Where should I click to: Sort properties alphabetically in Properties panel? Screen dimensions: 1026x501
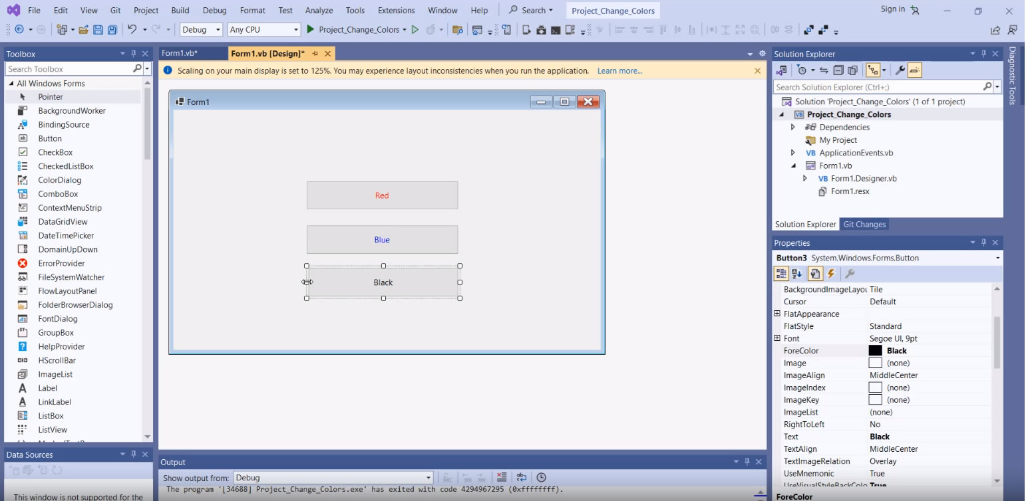click(797, 274)
